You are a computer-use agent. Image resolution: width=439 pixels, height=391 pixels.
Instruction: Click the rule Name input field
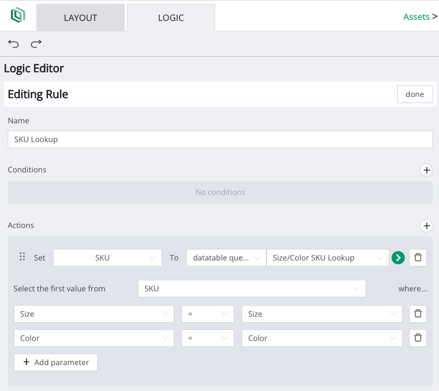[x=220, y=139]
